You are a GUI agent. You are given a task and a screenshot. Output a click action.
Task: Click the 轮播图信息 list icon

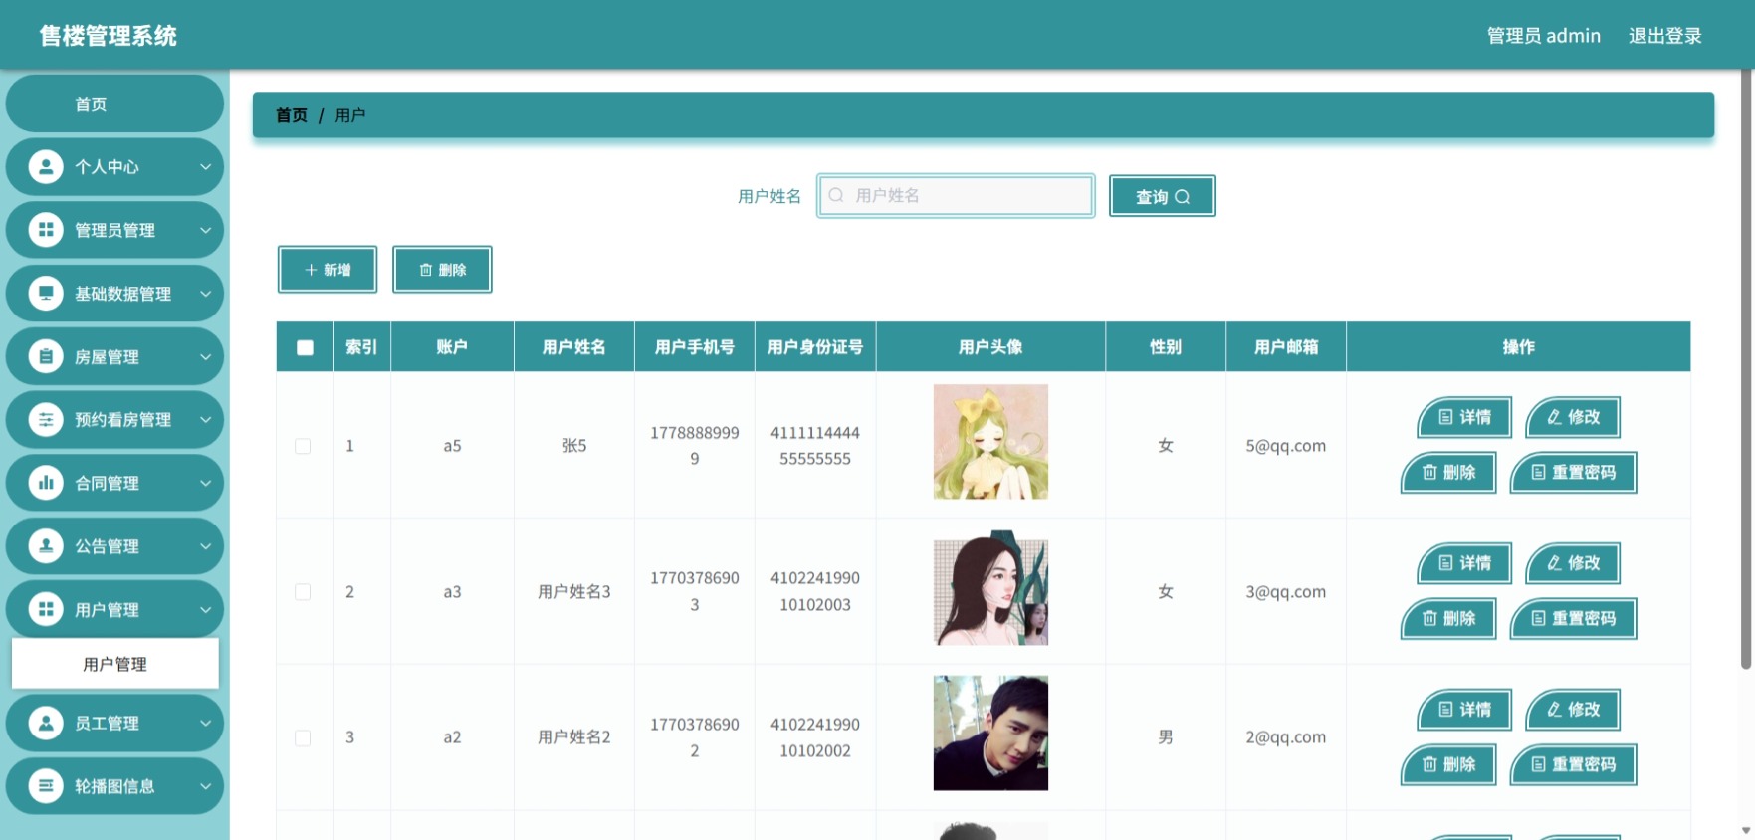(46, 785)
